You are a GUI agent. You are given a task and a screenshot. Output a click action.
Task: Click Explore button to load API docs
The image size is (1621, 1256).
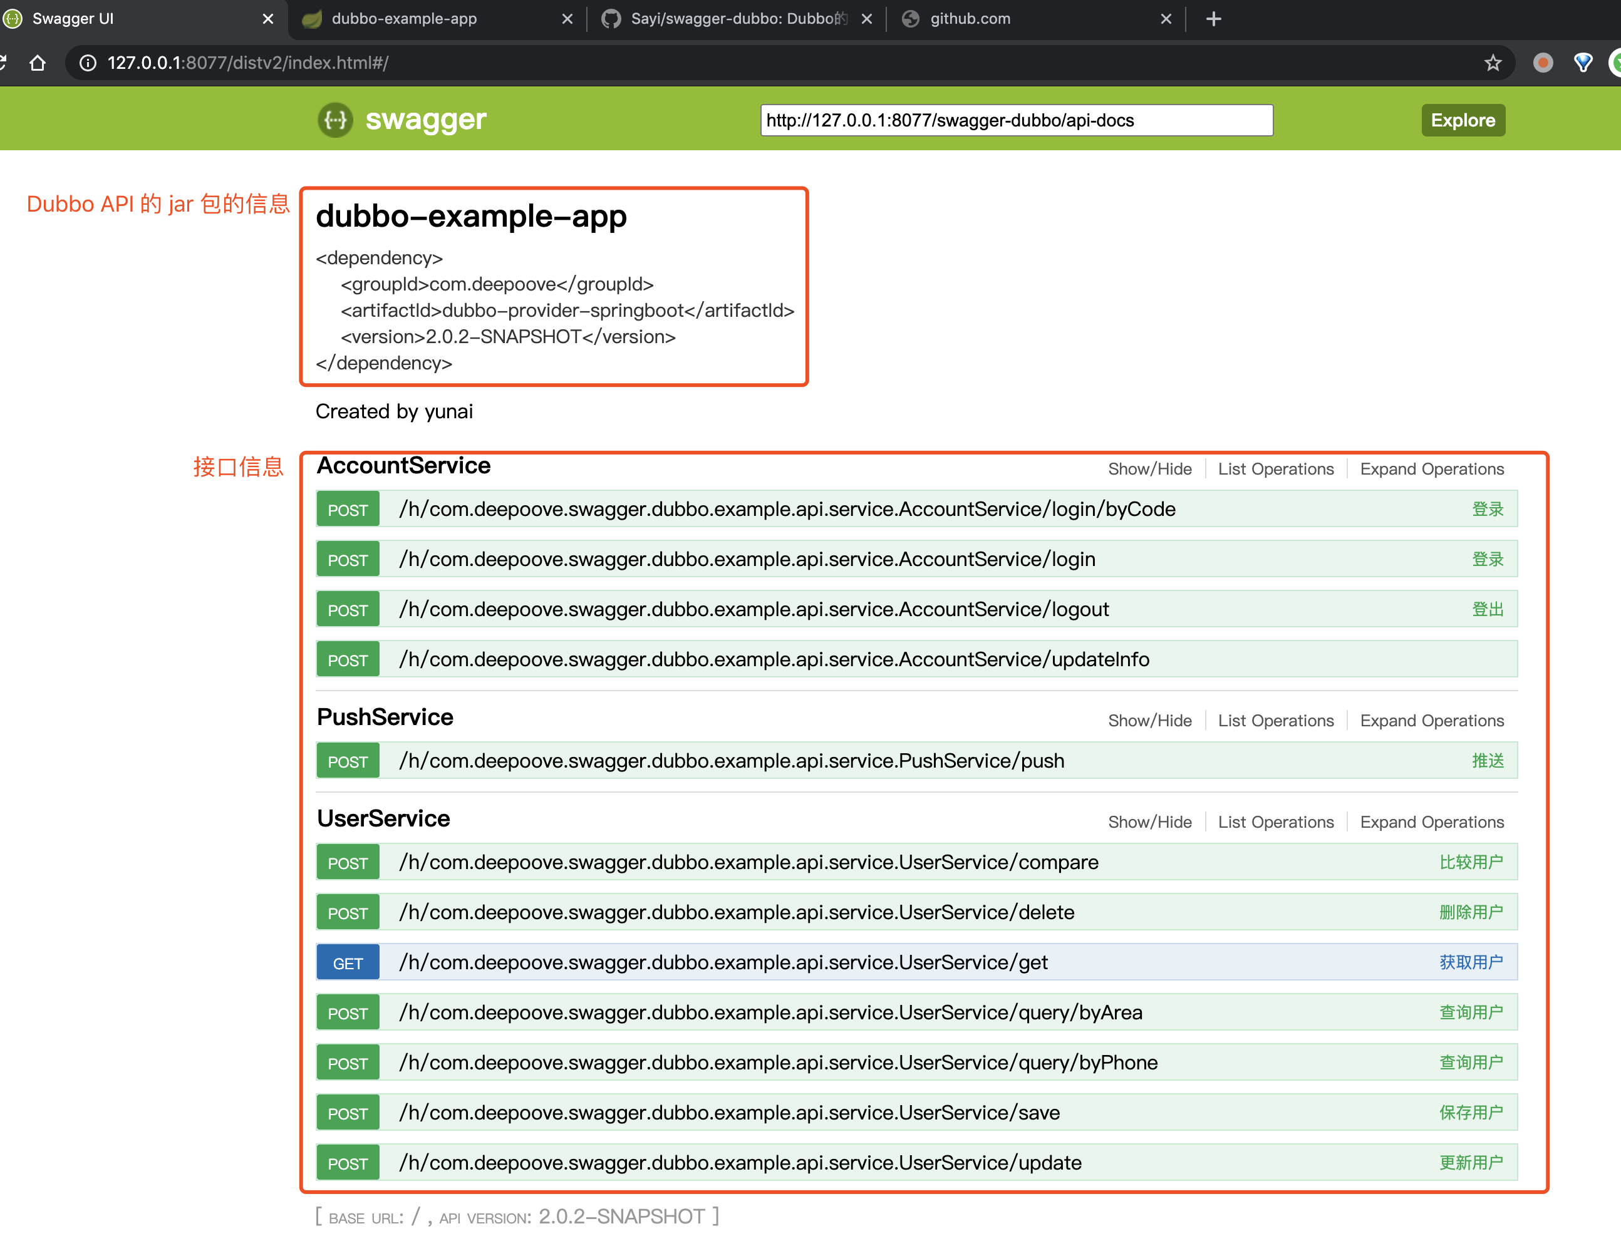(1464, 120)
